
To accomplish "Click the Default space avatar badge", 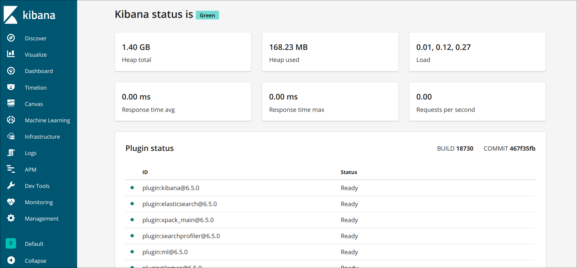I will pyautogui.click(x=11, y=243).
